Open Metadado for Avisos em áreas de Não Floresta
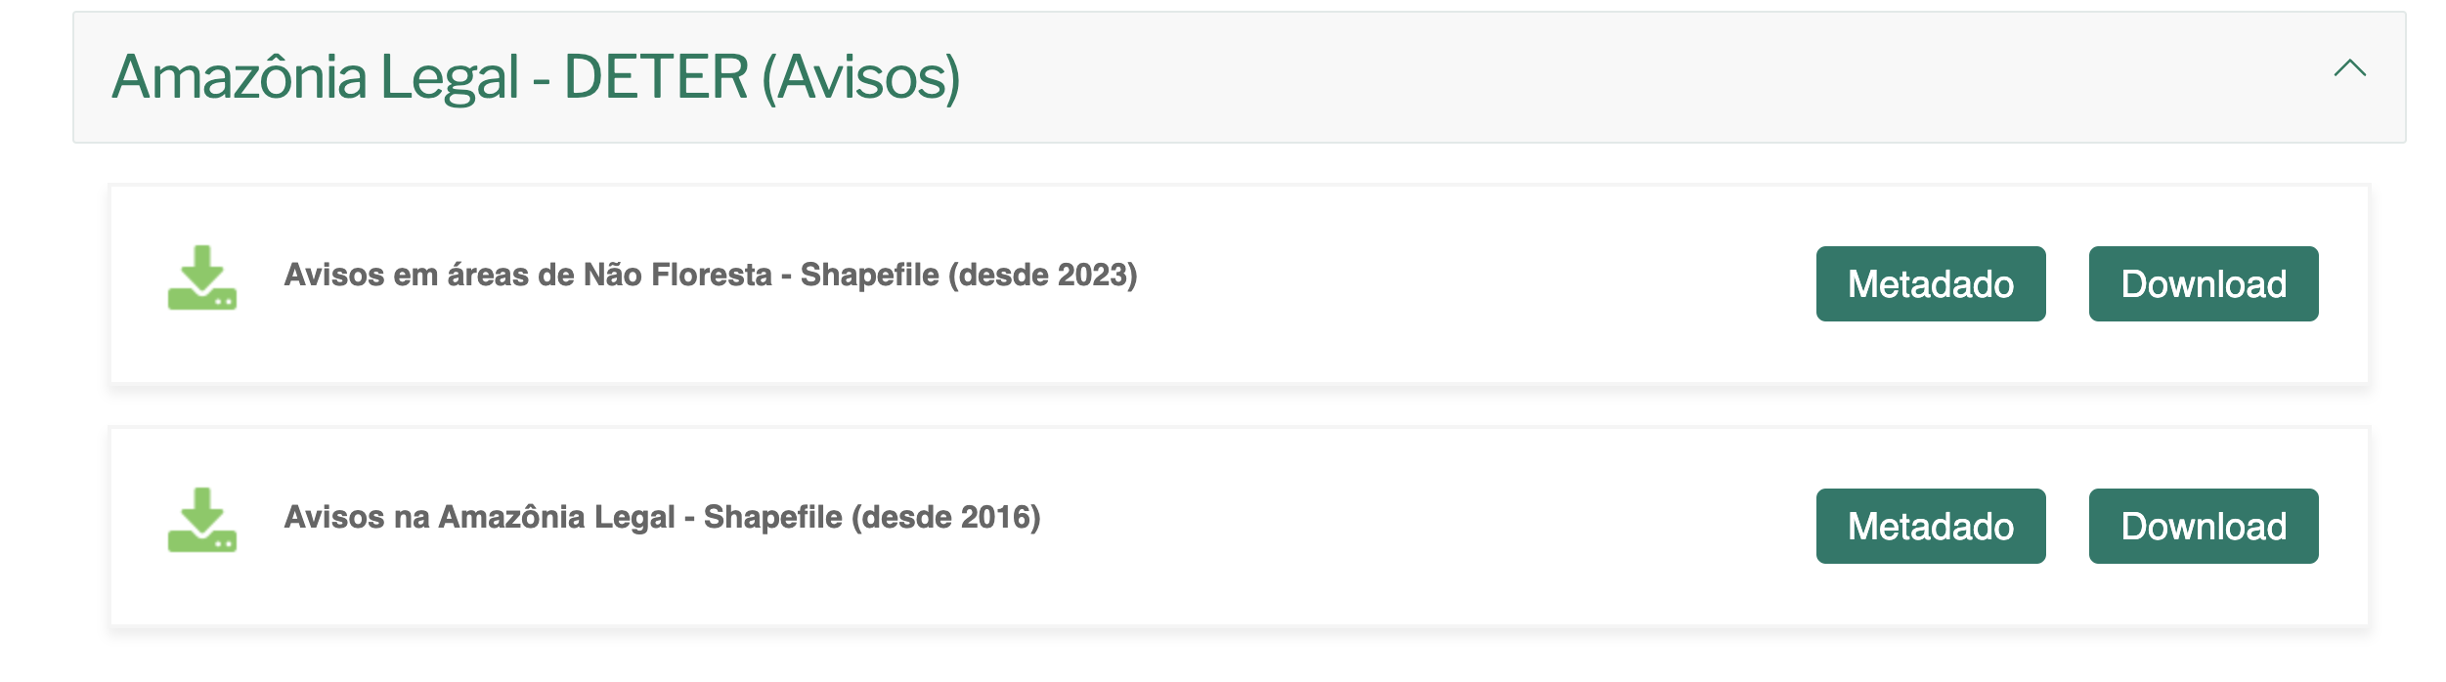This screenshot has width=2446, height=682. pos(1930,283)
